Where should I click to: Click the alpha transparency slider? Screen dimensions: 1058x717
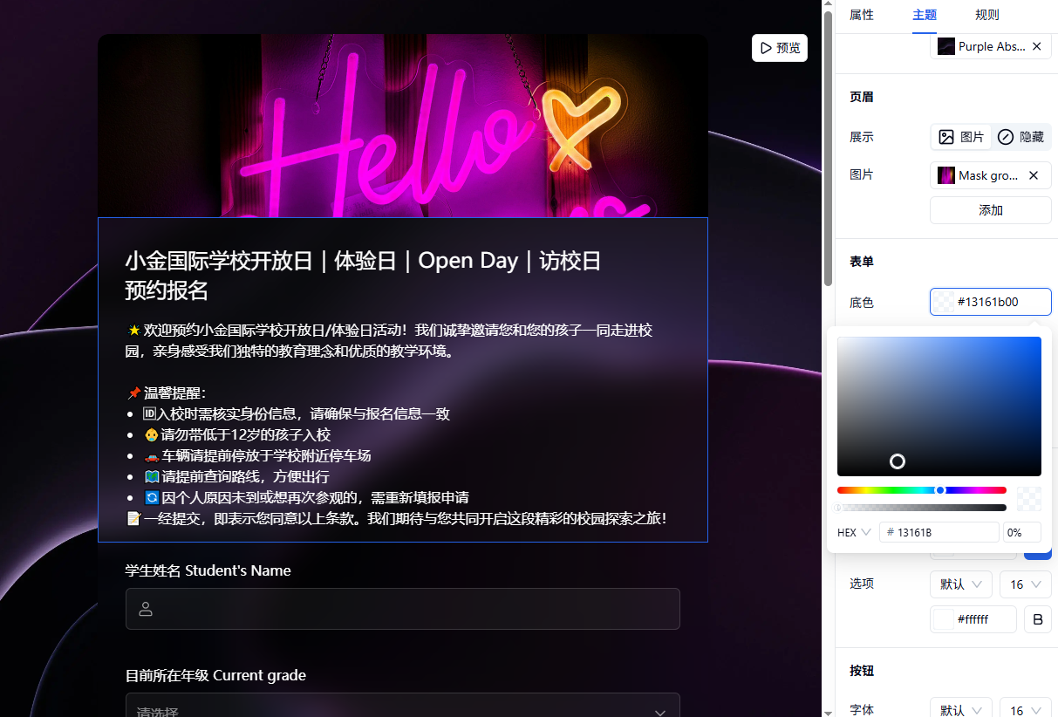tap(921, 507)
